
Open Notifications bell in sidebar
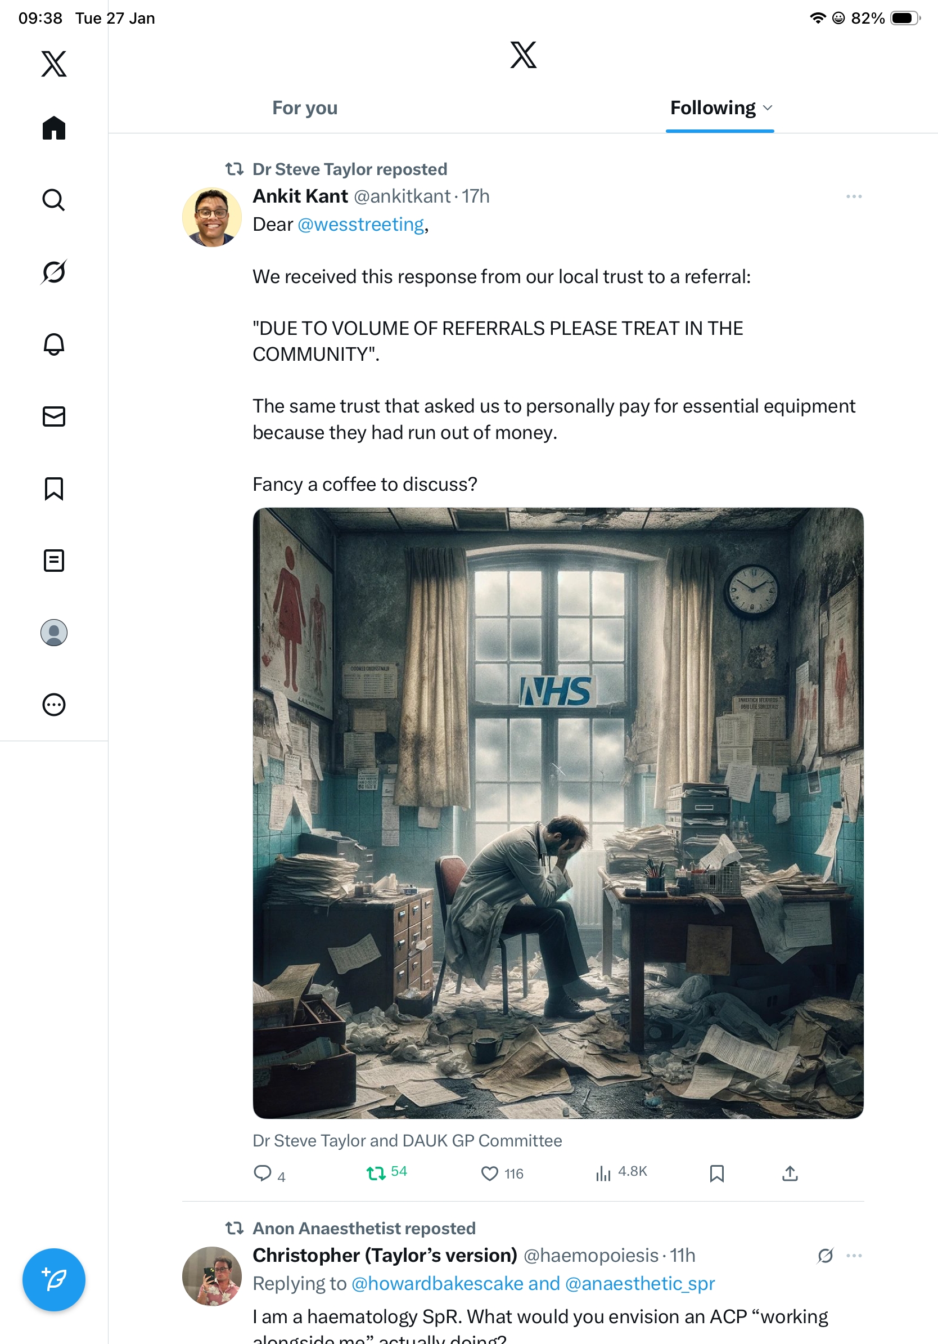coord(54,344)
